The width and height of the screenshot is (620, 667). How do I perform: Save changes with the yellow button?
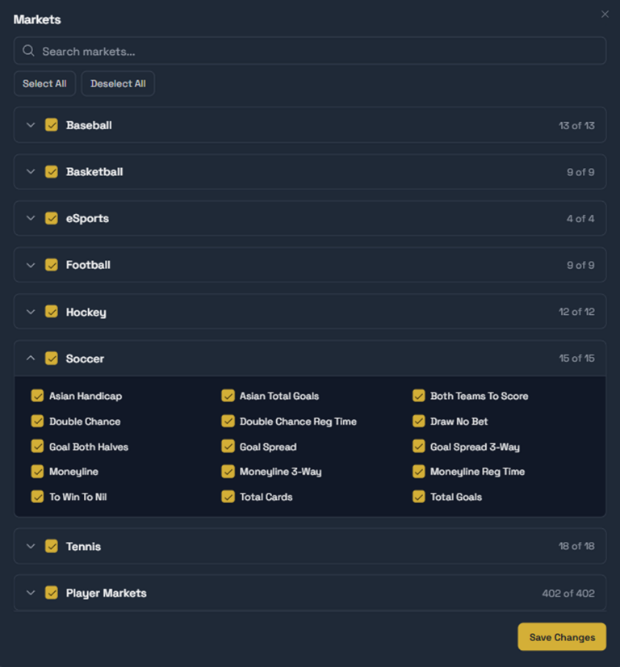[x=562, y=637]
